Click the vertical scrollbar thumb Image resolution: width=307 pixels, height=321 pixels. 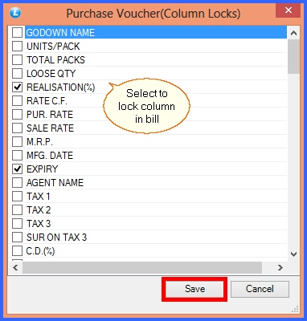click(x=293, y=56)
